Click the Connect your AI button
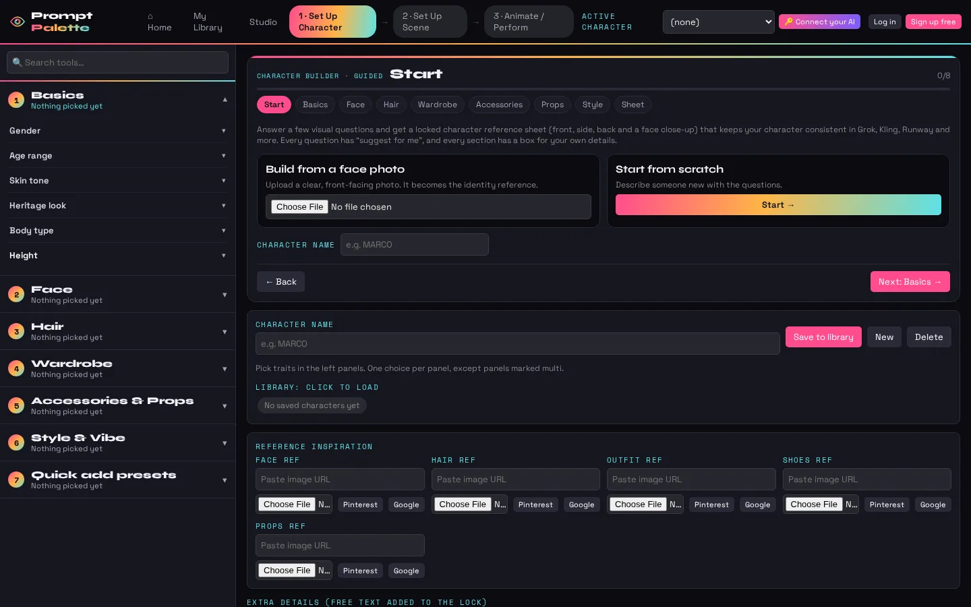The width and height of the screenshot is (971, 607). (819, 22)
